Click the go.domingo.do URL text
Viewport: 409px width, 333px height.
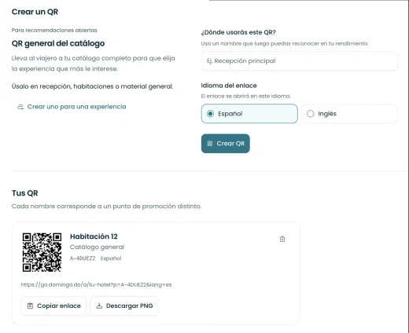96,284
